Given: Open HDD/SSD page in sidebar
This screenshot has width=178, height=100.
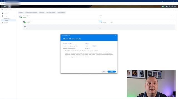Looking at the screenshot, I should [6, 23].
